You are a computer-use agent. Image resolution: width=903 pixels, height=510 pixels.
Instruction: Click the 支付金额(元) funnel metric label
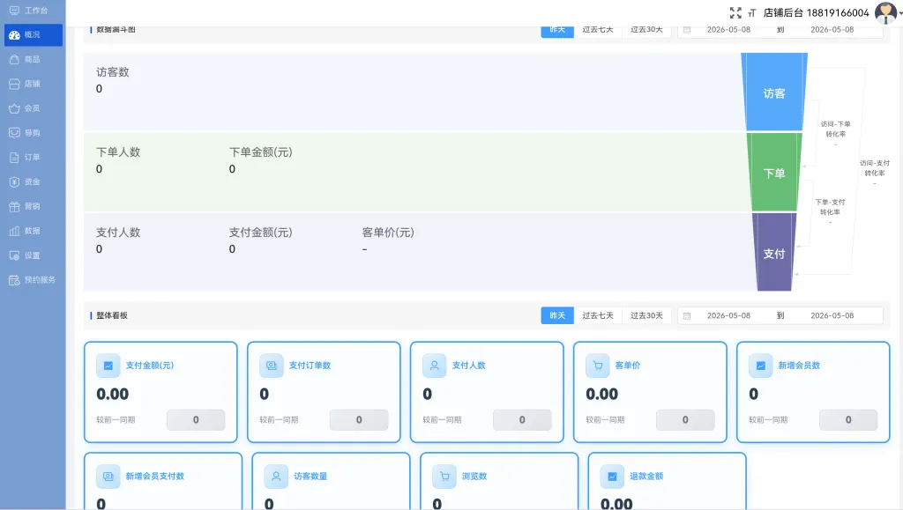pos(260,233)
